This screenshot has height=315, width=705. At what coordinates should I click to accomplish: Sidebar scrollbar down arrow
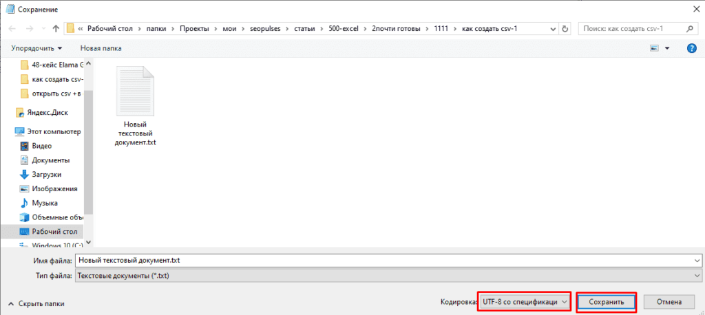coord(88,242)
